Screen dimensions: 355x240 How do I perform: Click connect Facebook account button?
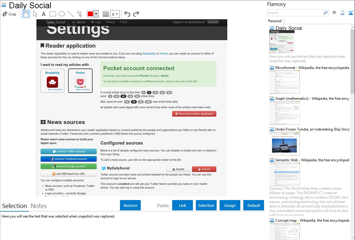click(69, 159)
